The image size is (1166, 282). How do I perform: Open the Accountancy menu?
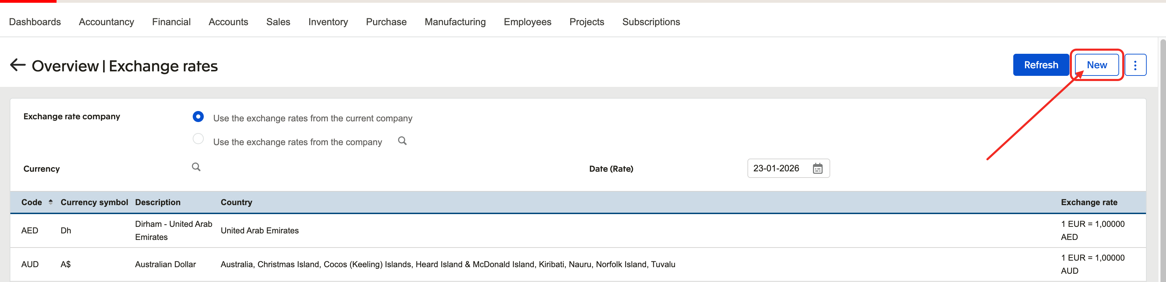107,22
